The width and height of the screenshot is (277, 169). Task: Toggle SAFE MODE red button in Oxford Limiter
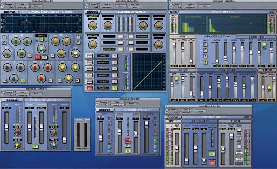(212, 163)
